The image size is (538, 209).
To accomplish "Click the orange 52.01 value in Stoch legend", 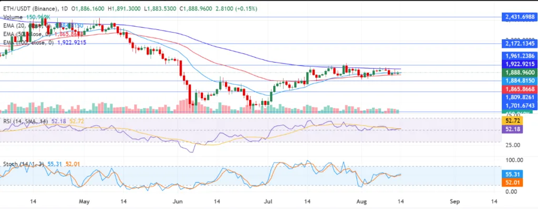I will (72, 164).
